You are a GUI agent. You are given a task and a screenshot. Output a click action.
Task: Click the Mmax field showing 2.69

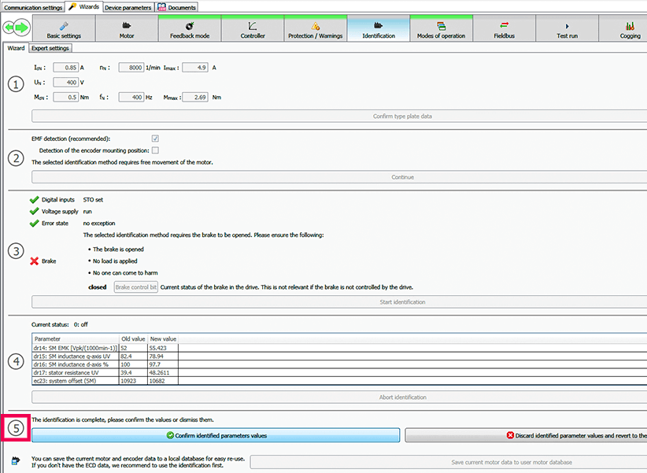pyautogui.click(x=194, y=98)
